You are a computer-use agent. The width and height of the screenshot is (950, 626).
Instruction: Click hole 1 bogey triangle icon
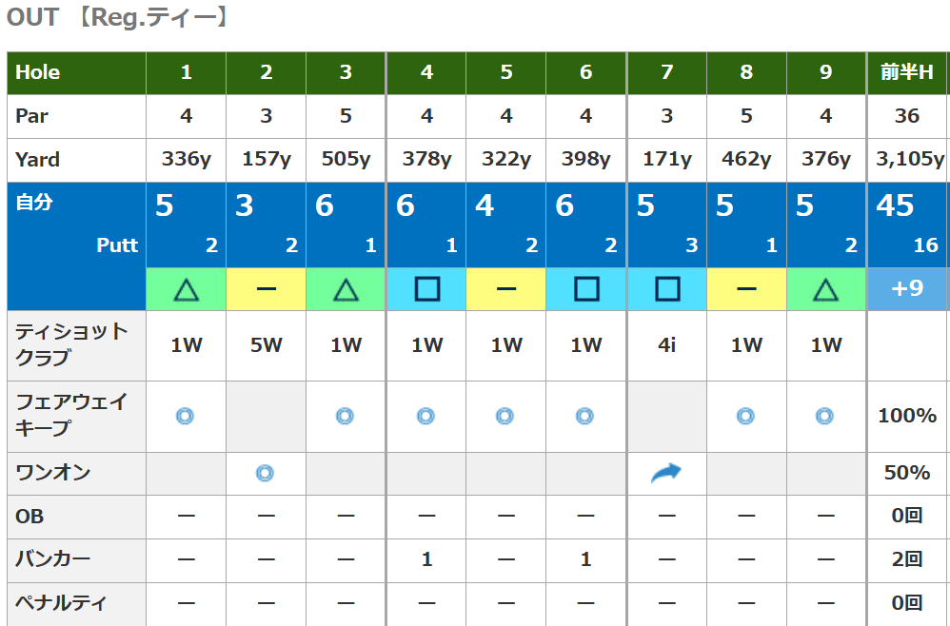[187, 288]
